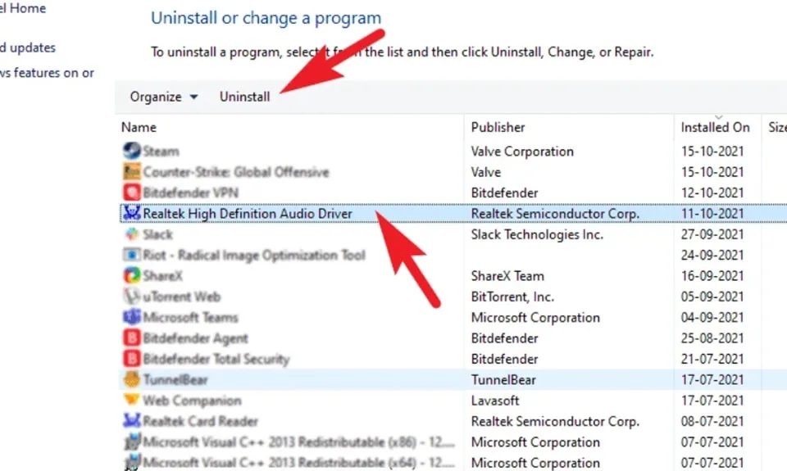The image size is (787, 471).
Task: Select the Microsoft Teams icon
Action: [x=131, y=318]
